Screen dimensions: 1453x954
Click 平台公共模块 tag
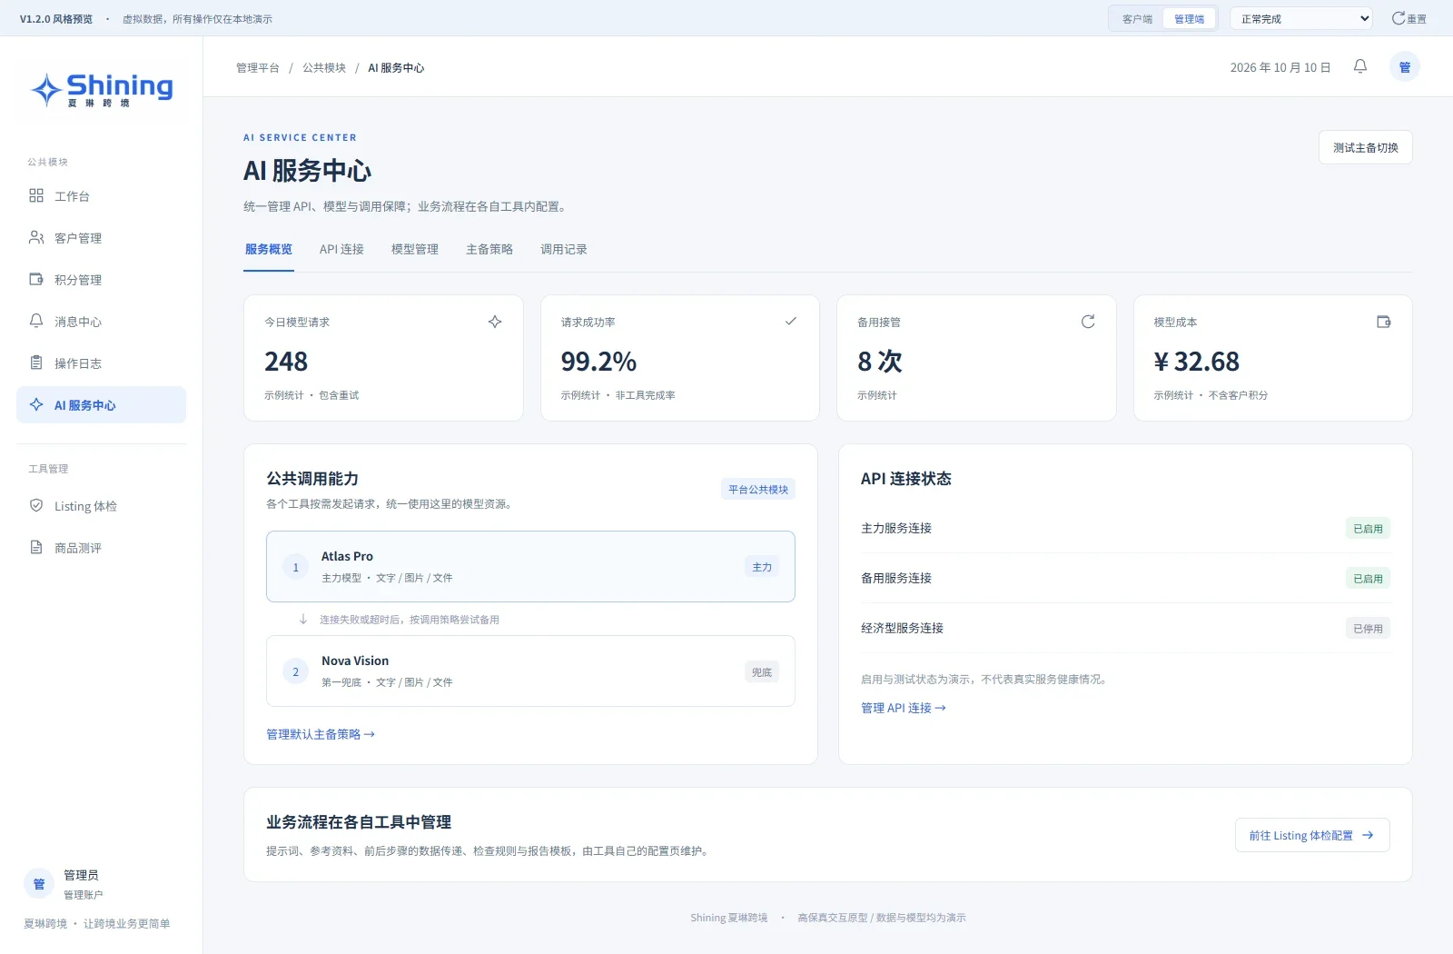[x=758, y=489]
